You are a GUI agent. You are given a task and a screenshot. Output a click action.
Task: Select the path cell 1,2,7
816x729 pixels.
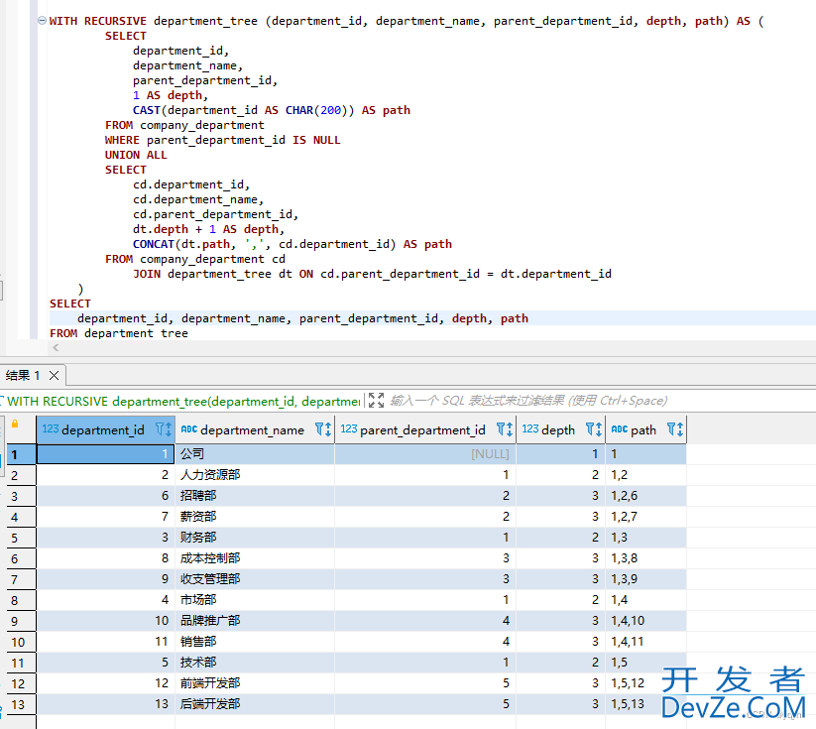tap(645, 517)
